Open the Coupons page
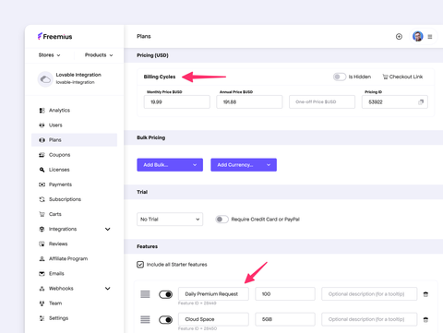 [59, 155]
